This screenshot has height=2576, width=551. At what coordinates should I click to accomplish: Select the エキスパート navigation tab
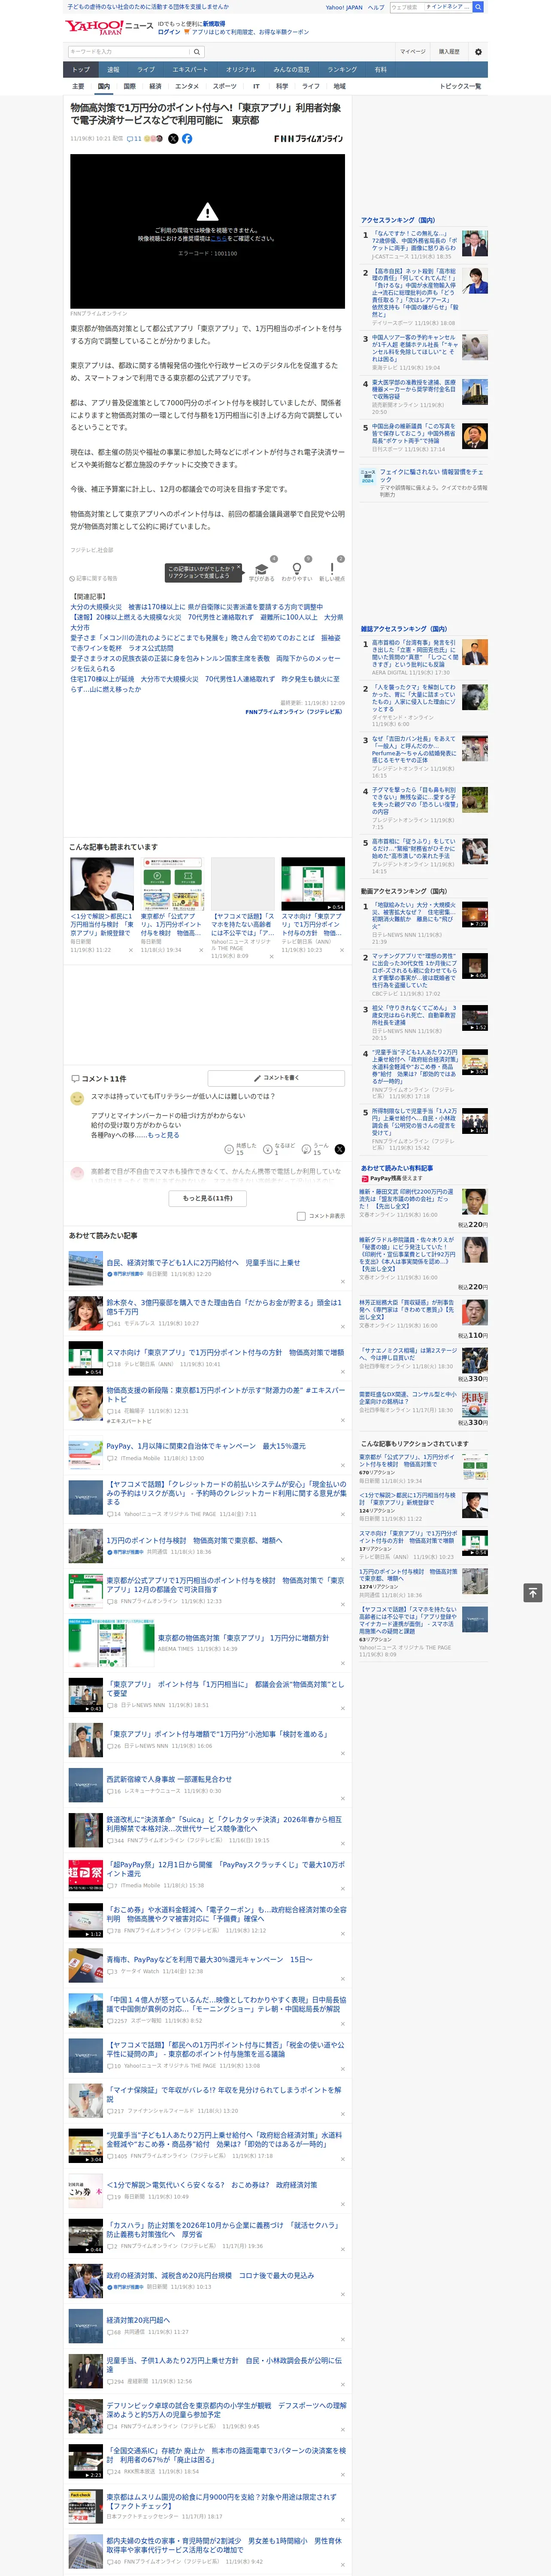(x=190, y=70)
